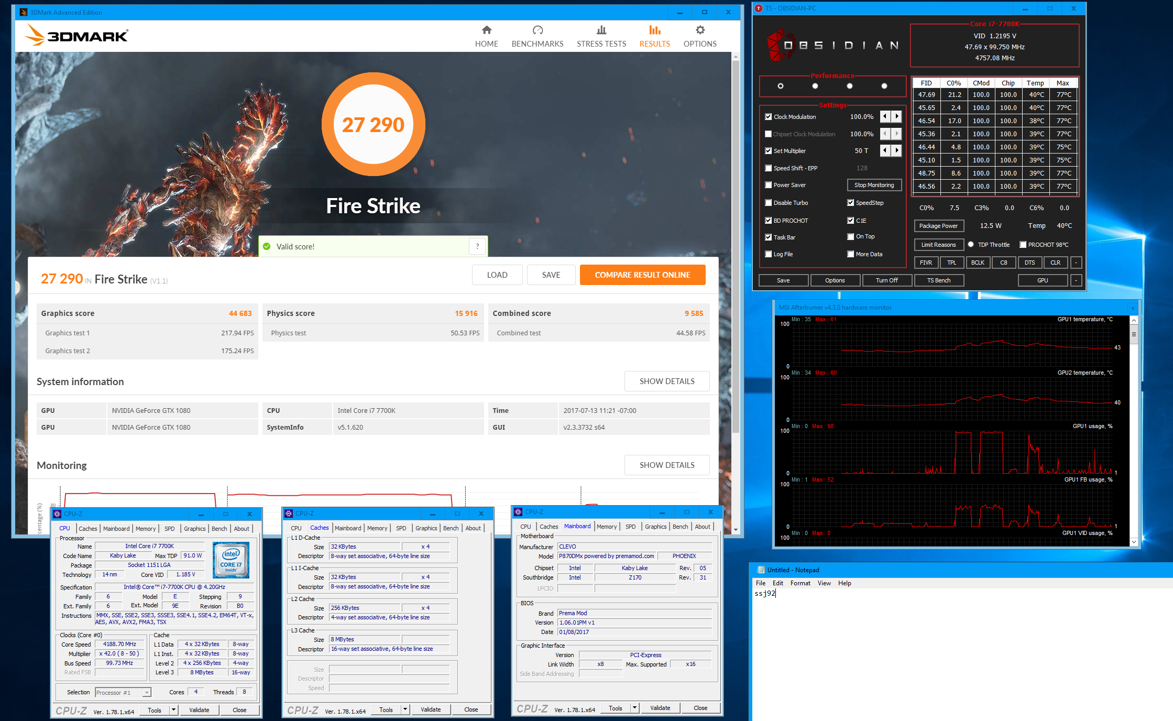Click the 3DMark logo
1173x721 pixels.
76,36
